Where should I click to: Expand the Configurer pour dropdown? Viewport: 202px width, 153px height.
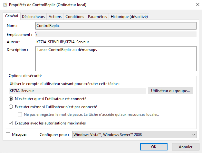point(134,135)
